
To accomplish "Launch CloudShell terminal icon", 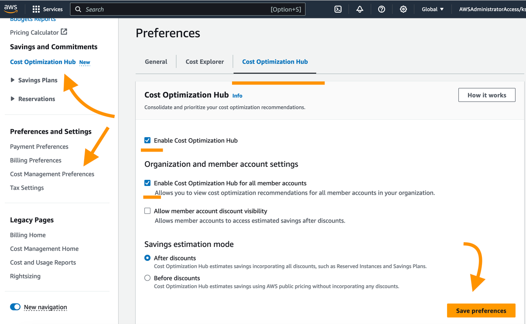I will click(338, 9).
